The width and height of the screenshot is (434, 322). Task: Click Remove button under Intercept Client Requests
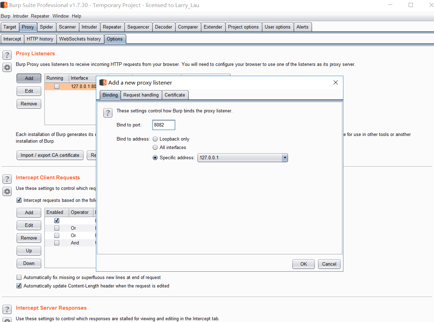coord(29,238)
